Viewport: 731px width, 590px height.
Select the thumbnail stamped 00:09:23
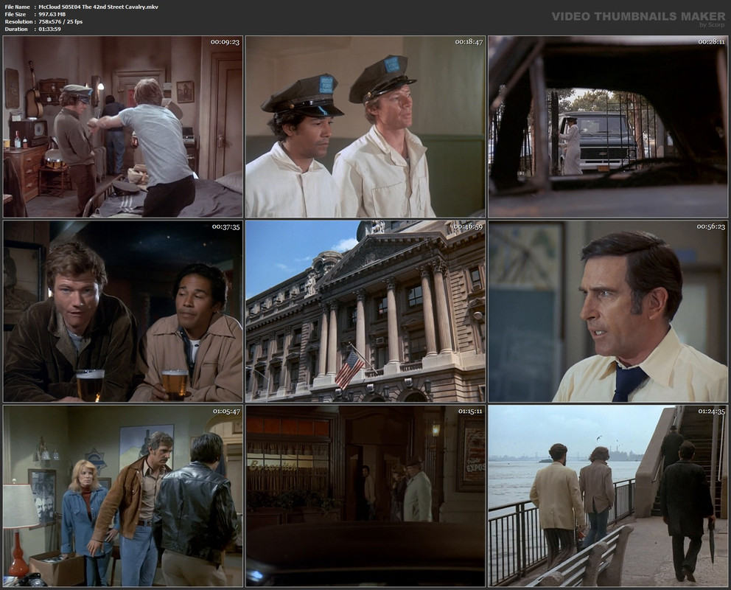(x=122, y=127)
